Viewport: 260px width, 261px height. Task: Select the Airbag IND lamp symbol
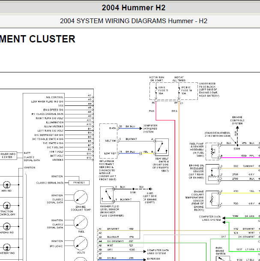pos(7,227)
